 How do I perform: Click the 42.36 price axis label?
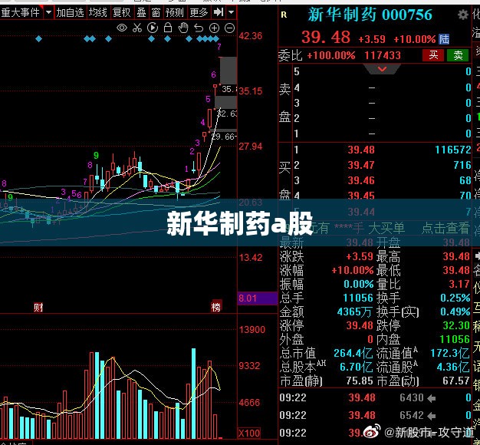(251, 36)
